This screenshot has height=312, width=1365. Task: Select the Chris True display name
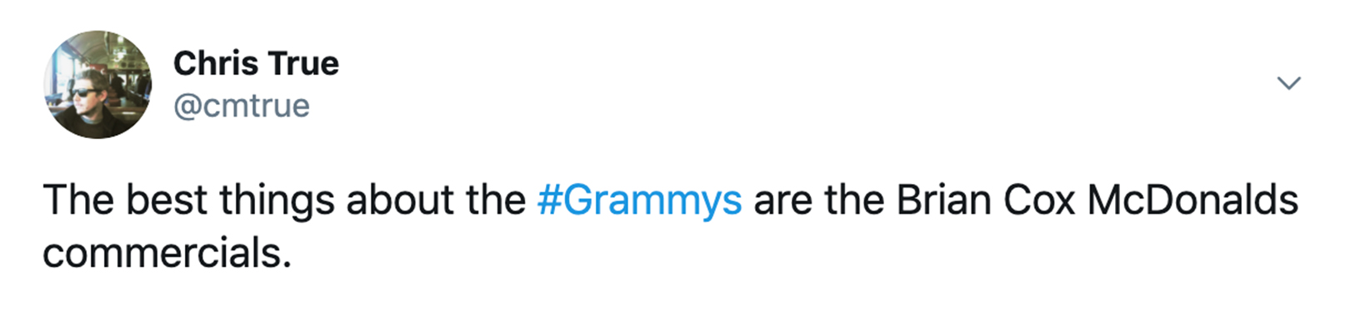(256, 63)
